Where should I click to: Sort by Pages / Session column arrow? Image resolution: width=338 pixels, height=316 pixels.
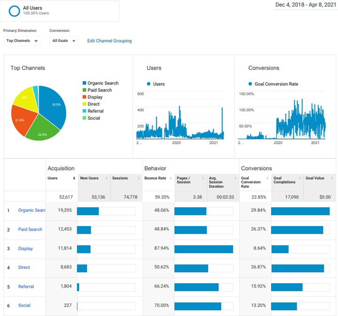point(203,178)
